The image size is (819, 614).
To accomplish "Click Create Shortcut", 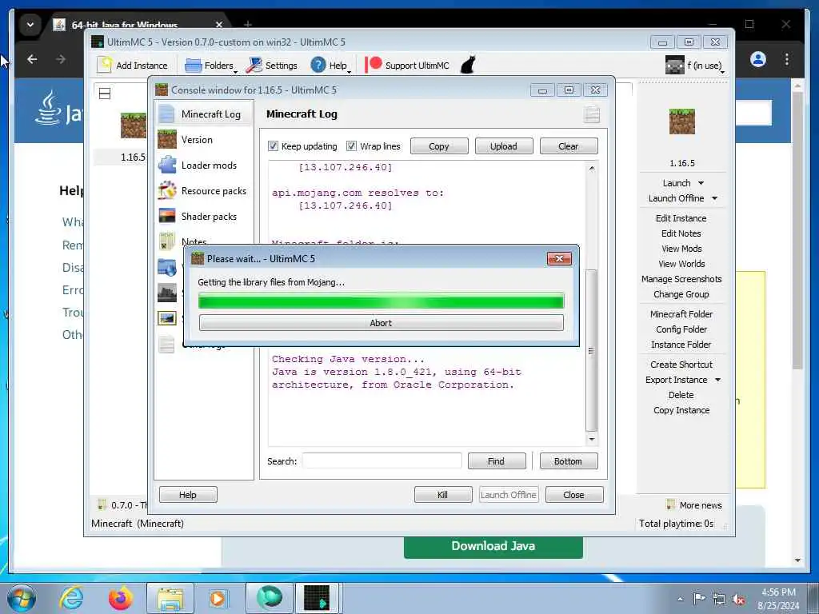I will 681,365.
